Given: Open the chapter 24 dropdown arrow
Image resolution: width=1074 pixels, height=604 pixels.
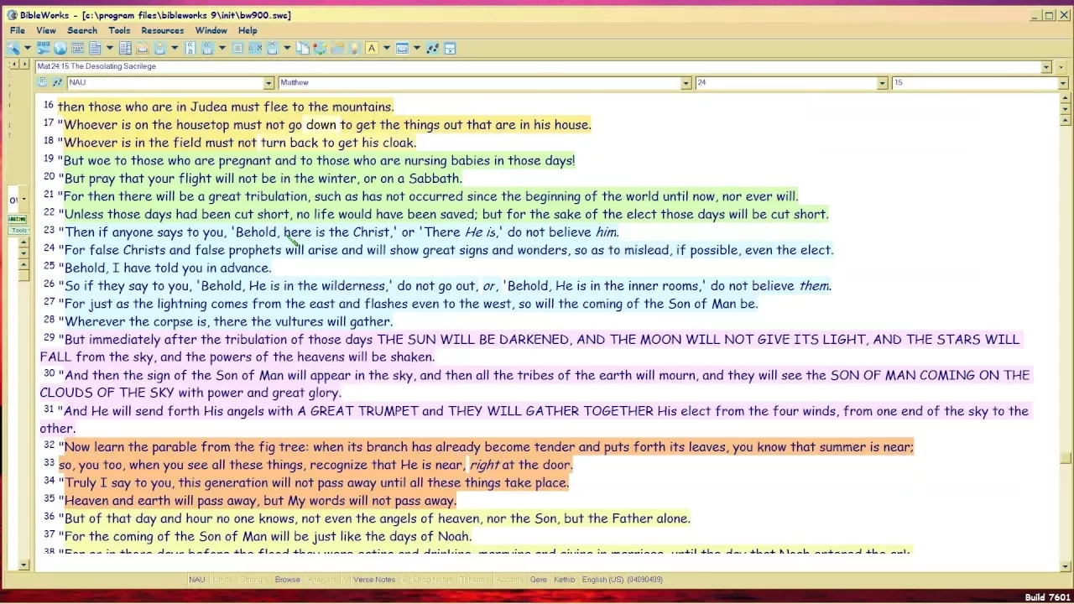Looking at the screenshot, I should coord(882,83).
